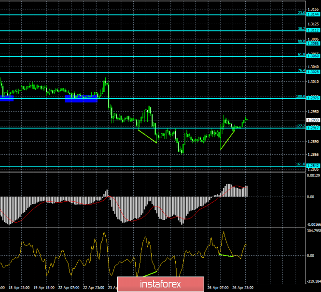Click the 1.3125 price scale value
The width and height of the screenshot is (321, 292).
(x=313, y=24)
